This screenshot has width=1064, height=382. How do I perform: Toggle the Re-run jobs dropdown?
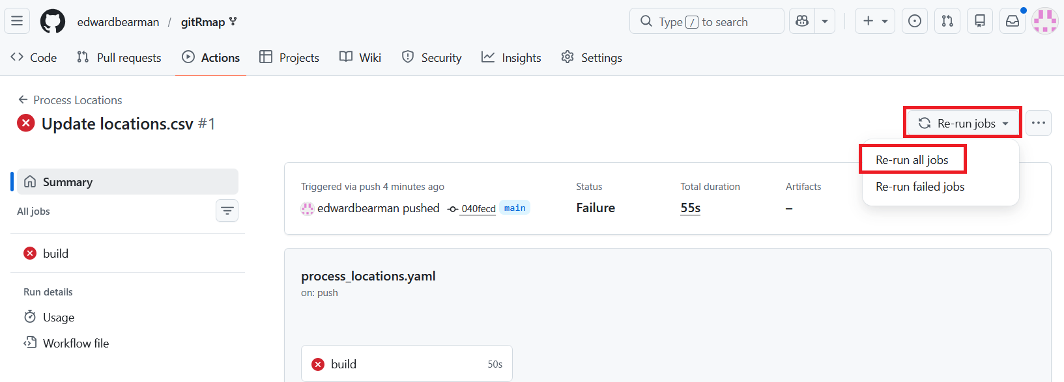962,123
